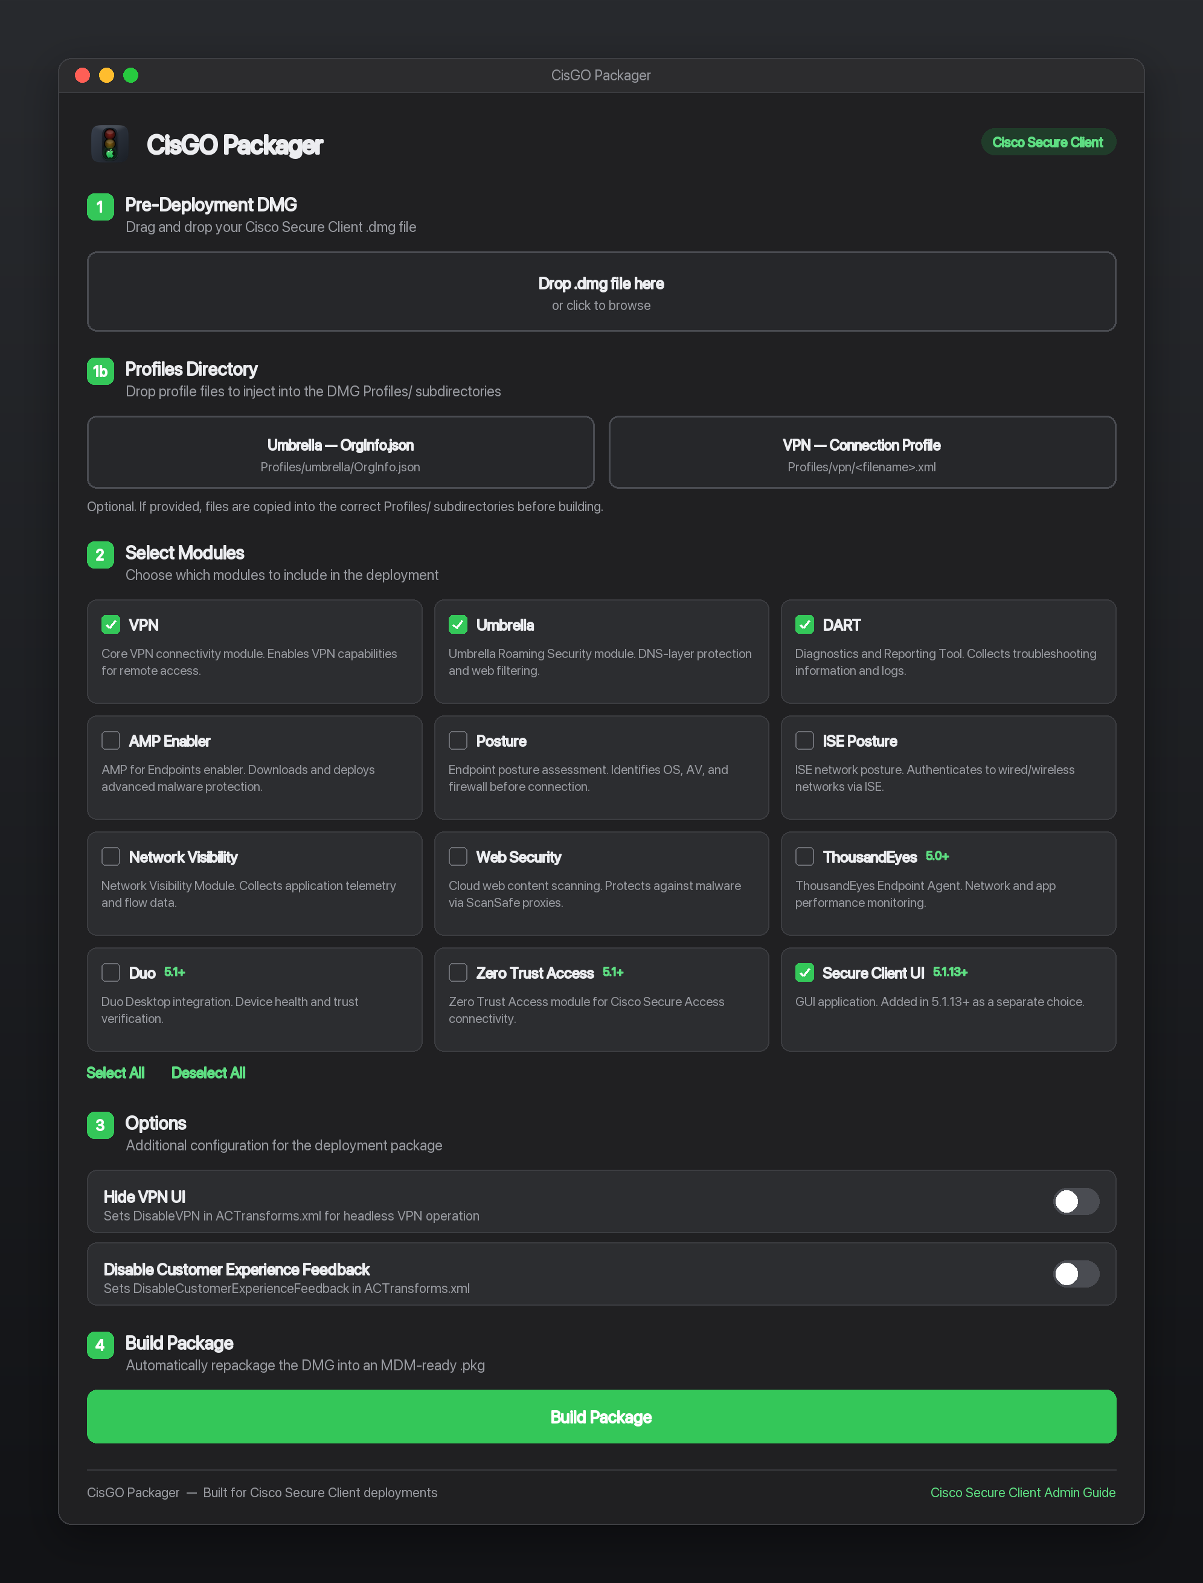Click the CisGO traffic light app icon
Viewport: 1203px width, 1583px height.
[x=109, y=144]
